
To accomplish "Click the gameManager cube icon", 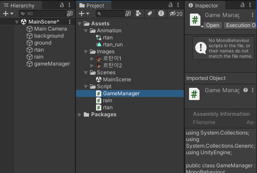I will (x=29, y=64).
